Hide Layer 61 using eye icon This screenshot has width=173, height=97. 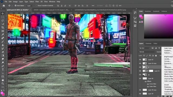pyautogui.click(x=140, y=71)
